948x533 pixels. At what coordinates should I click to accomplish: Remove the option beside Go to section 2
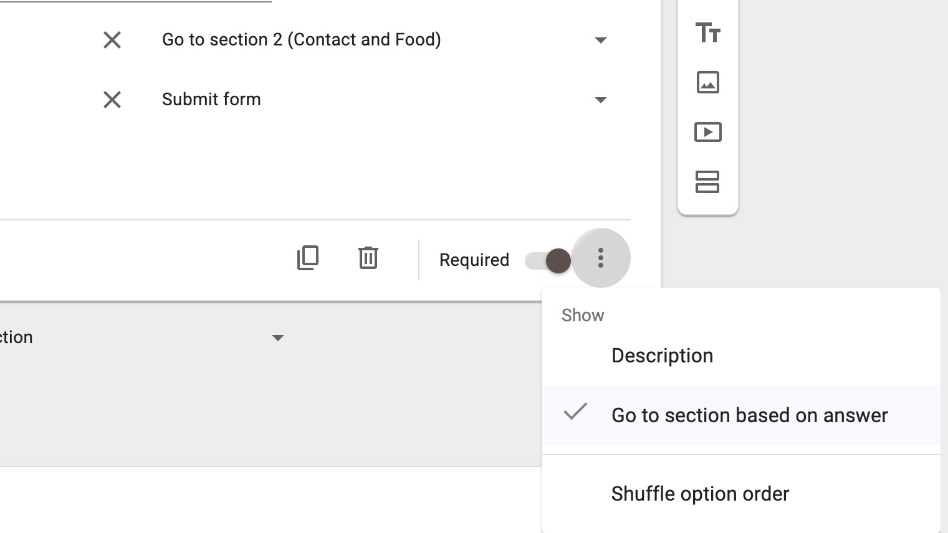click(112, 40)
